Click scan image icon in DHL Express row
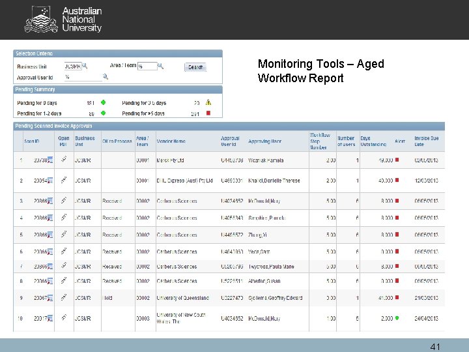The height and width of the screenshot is (352, 469). [x=50, y=180]
